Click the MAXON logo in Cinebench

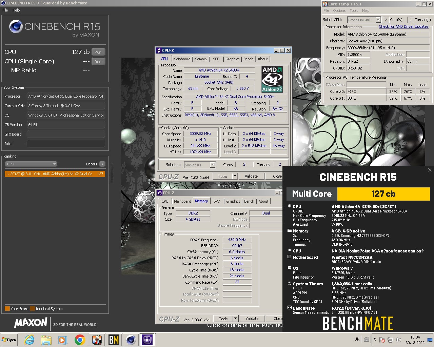pyautogui.click(x=31, y=323)
